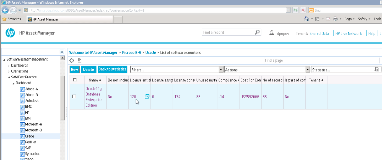382x160 pixels.
Task: Open the Safety menu in IE toolbar
Action: click(364, 19)
